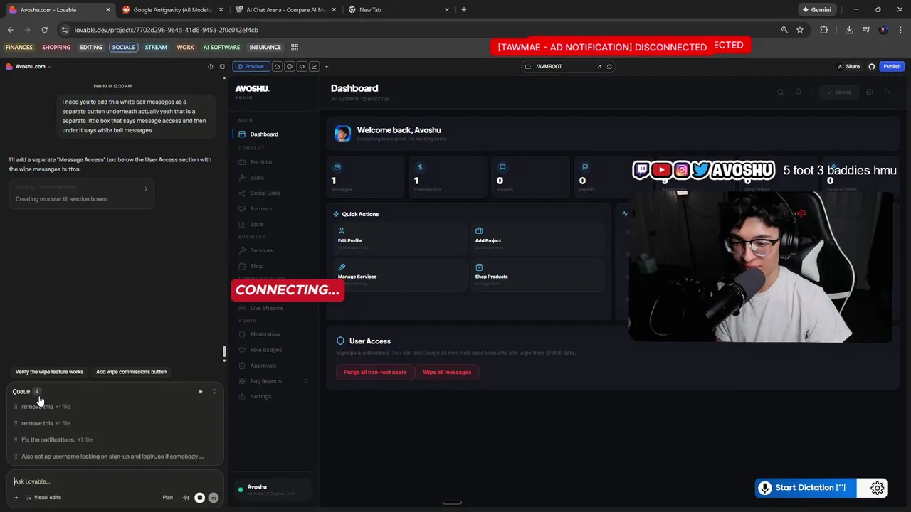
Task: Refresh the preview with reload icon
Action: coord(609,66)
